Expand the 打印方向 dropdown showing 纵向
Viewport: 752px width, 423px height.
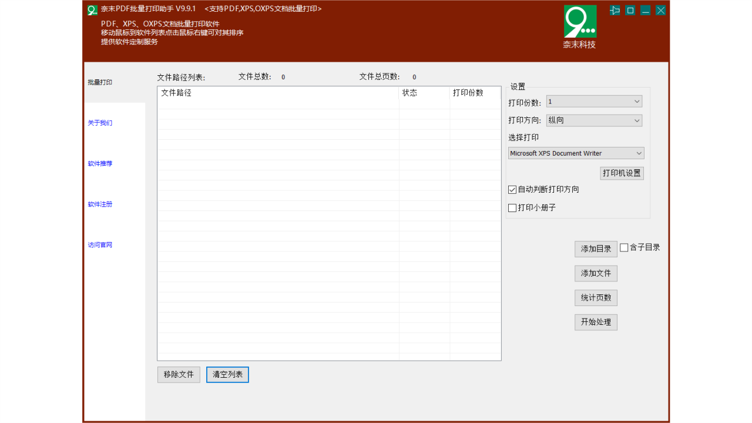pyautogui.click(x=594, y=120)
